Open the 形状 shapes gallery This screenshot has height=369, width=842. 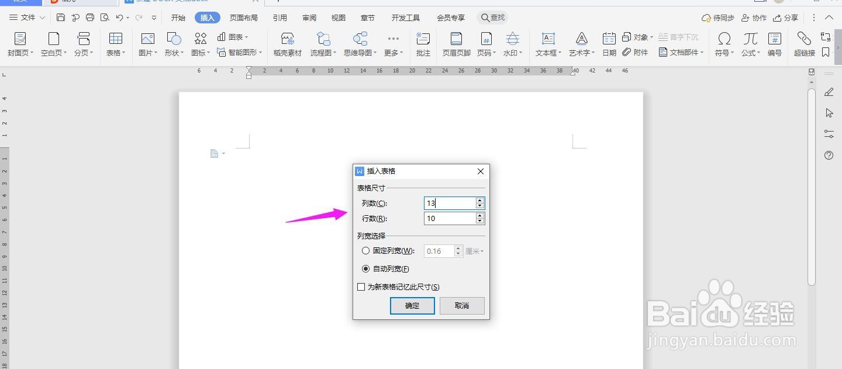click(174, 44)
